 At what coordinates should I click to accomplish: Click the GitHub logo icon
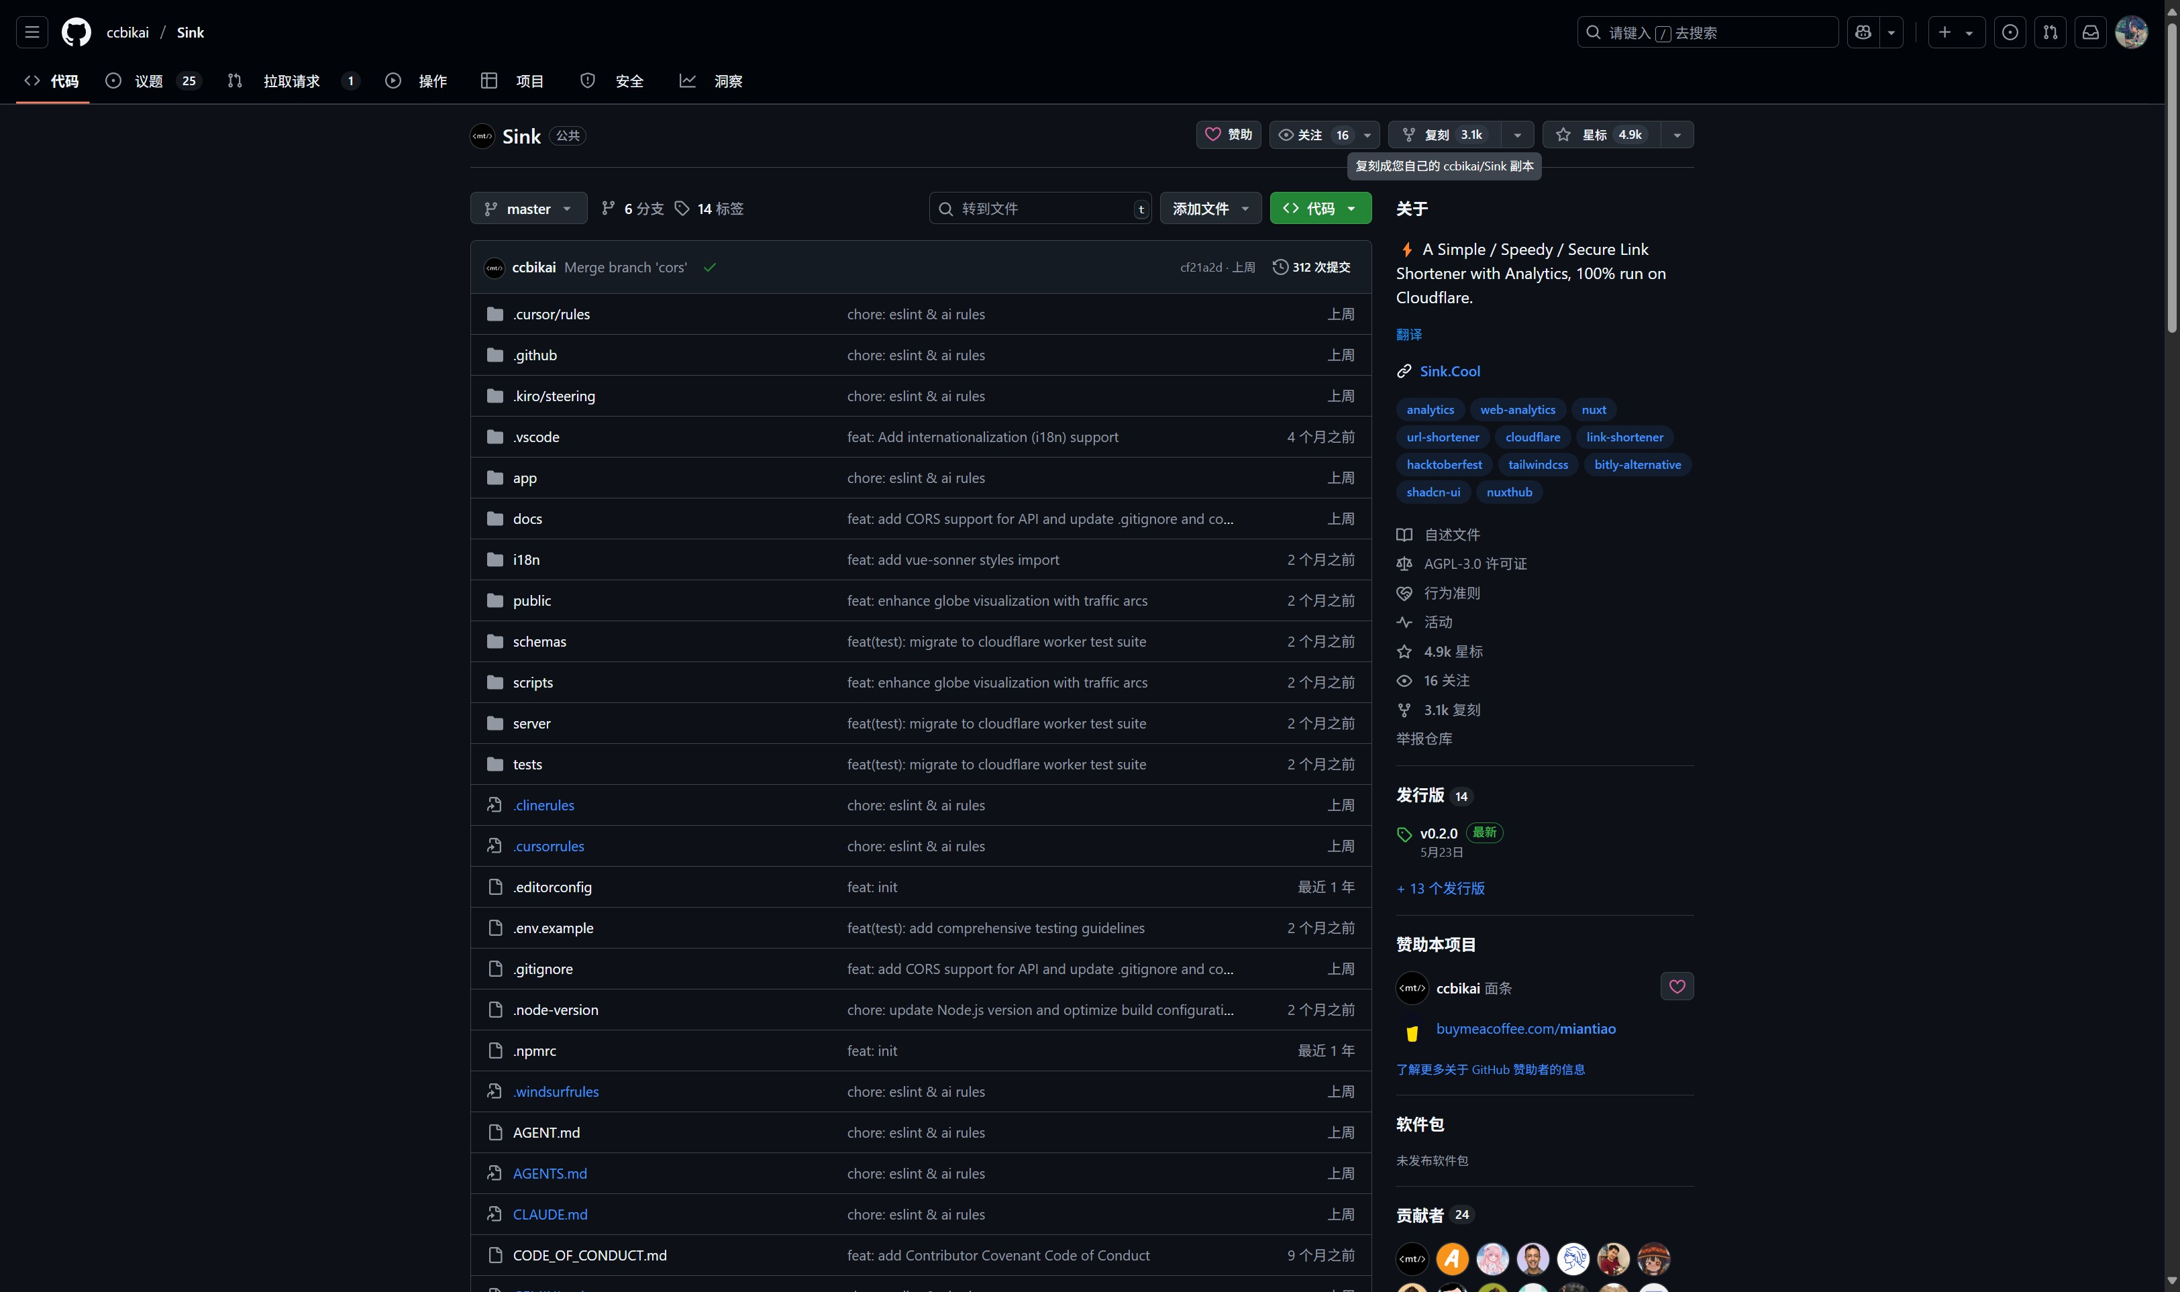[x=76, y=32]
